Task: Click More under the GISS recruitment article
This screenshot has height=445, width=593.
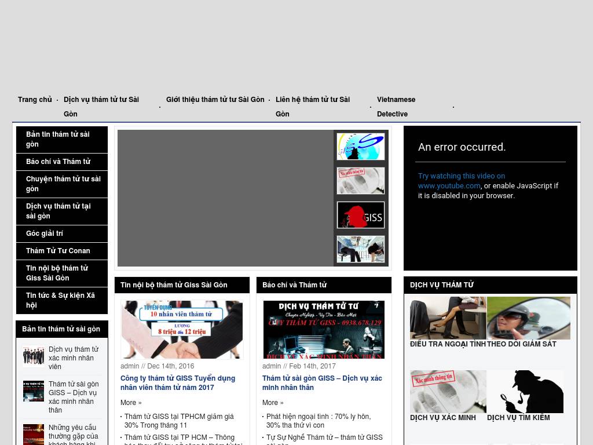Action: click(130, 403)
